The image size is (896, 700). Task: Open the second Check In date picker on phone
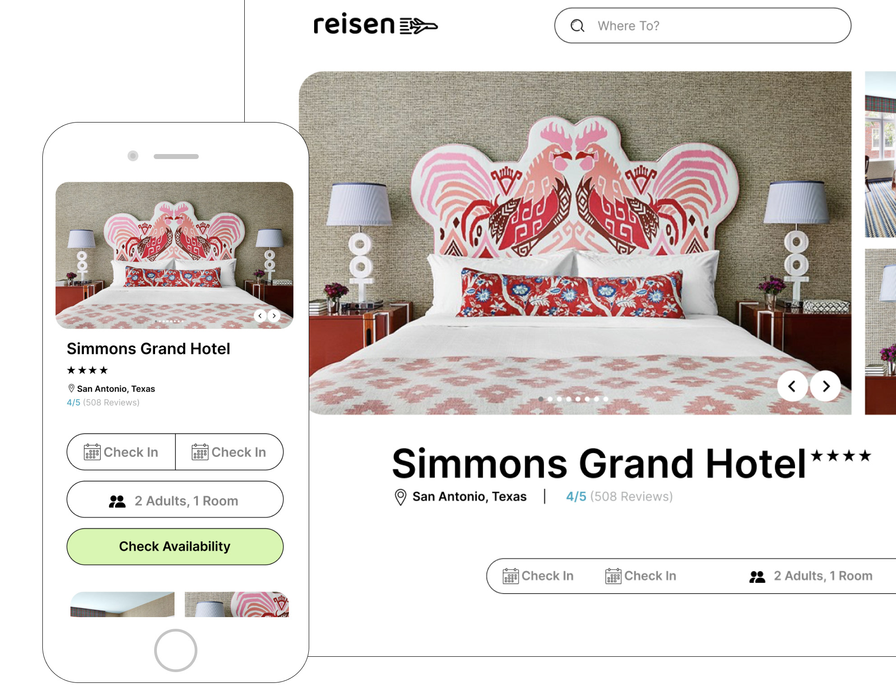click(x=229, y=452)
